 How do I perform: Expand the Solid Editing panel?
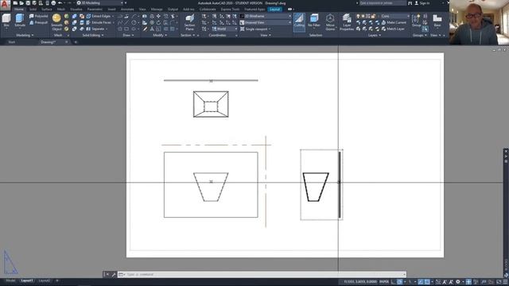(93, 35)
